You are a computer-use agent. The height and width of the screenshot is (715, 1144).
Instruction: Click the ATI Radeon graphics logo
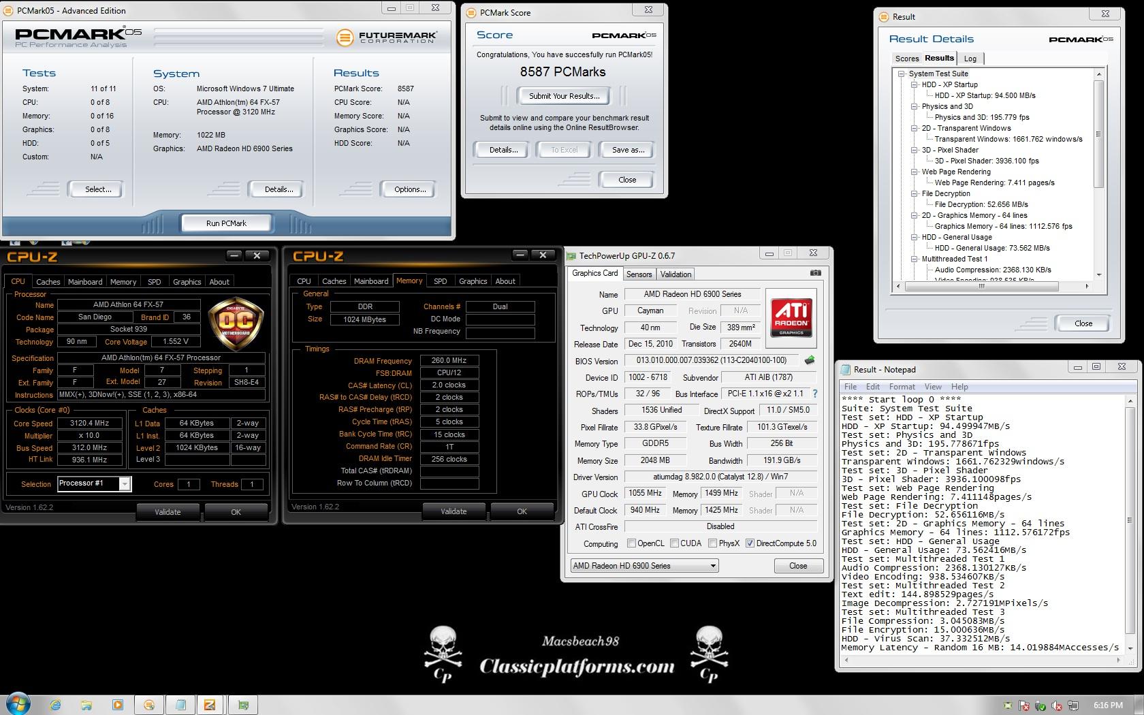tap(791, 317)
